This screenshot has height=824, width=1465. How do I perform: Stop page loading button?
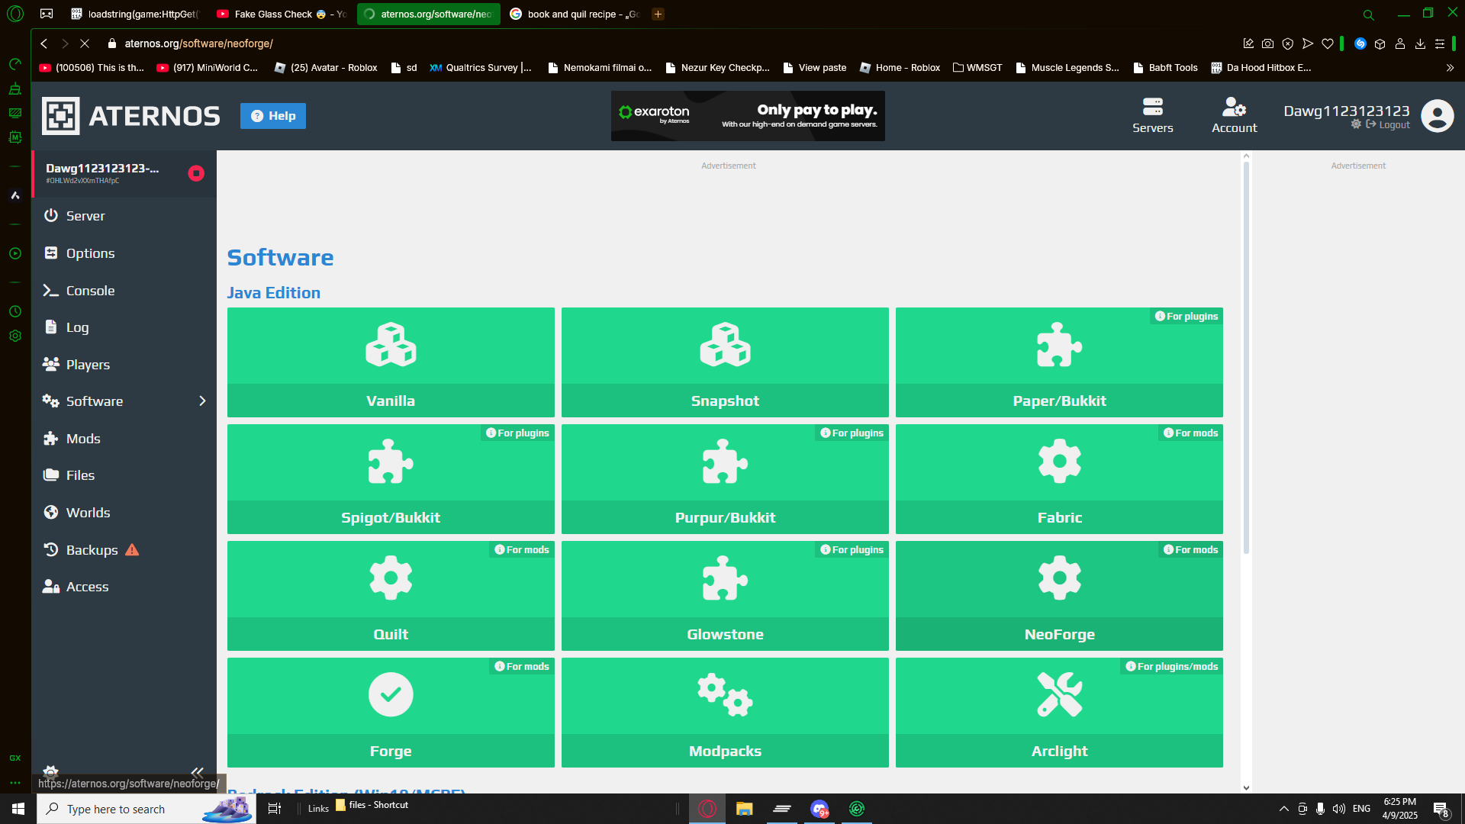(85, 43)
